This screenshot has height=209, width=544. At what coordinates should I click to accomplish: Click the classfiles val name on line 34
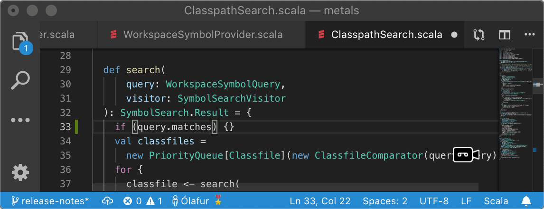coord(166,141)
